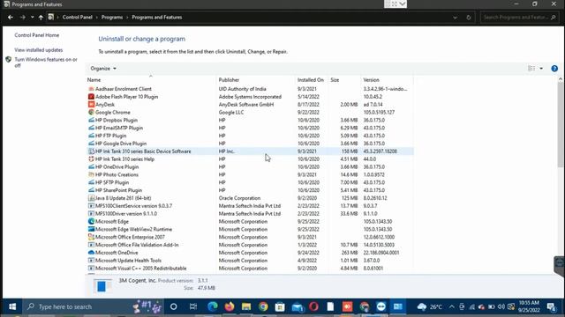Sort by the Size column header
Viewport: 565px width, 317px height.
point(344,80)
